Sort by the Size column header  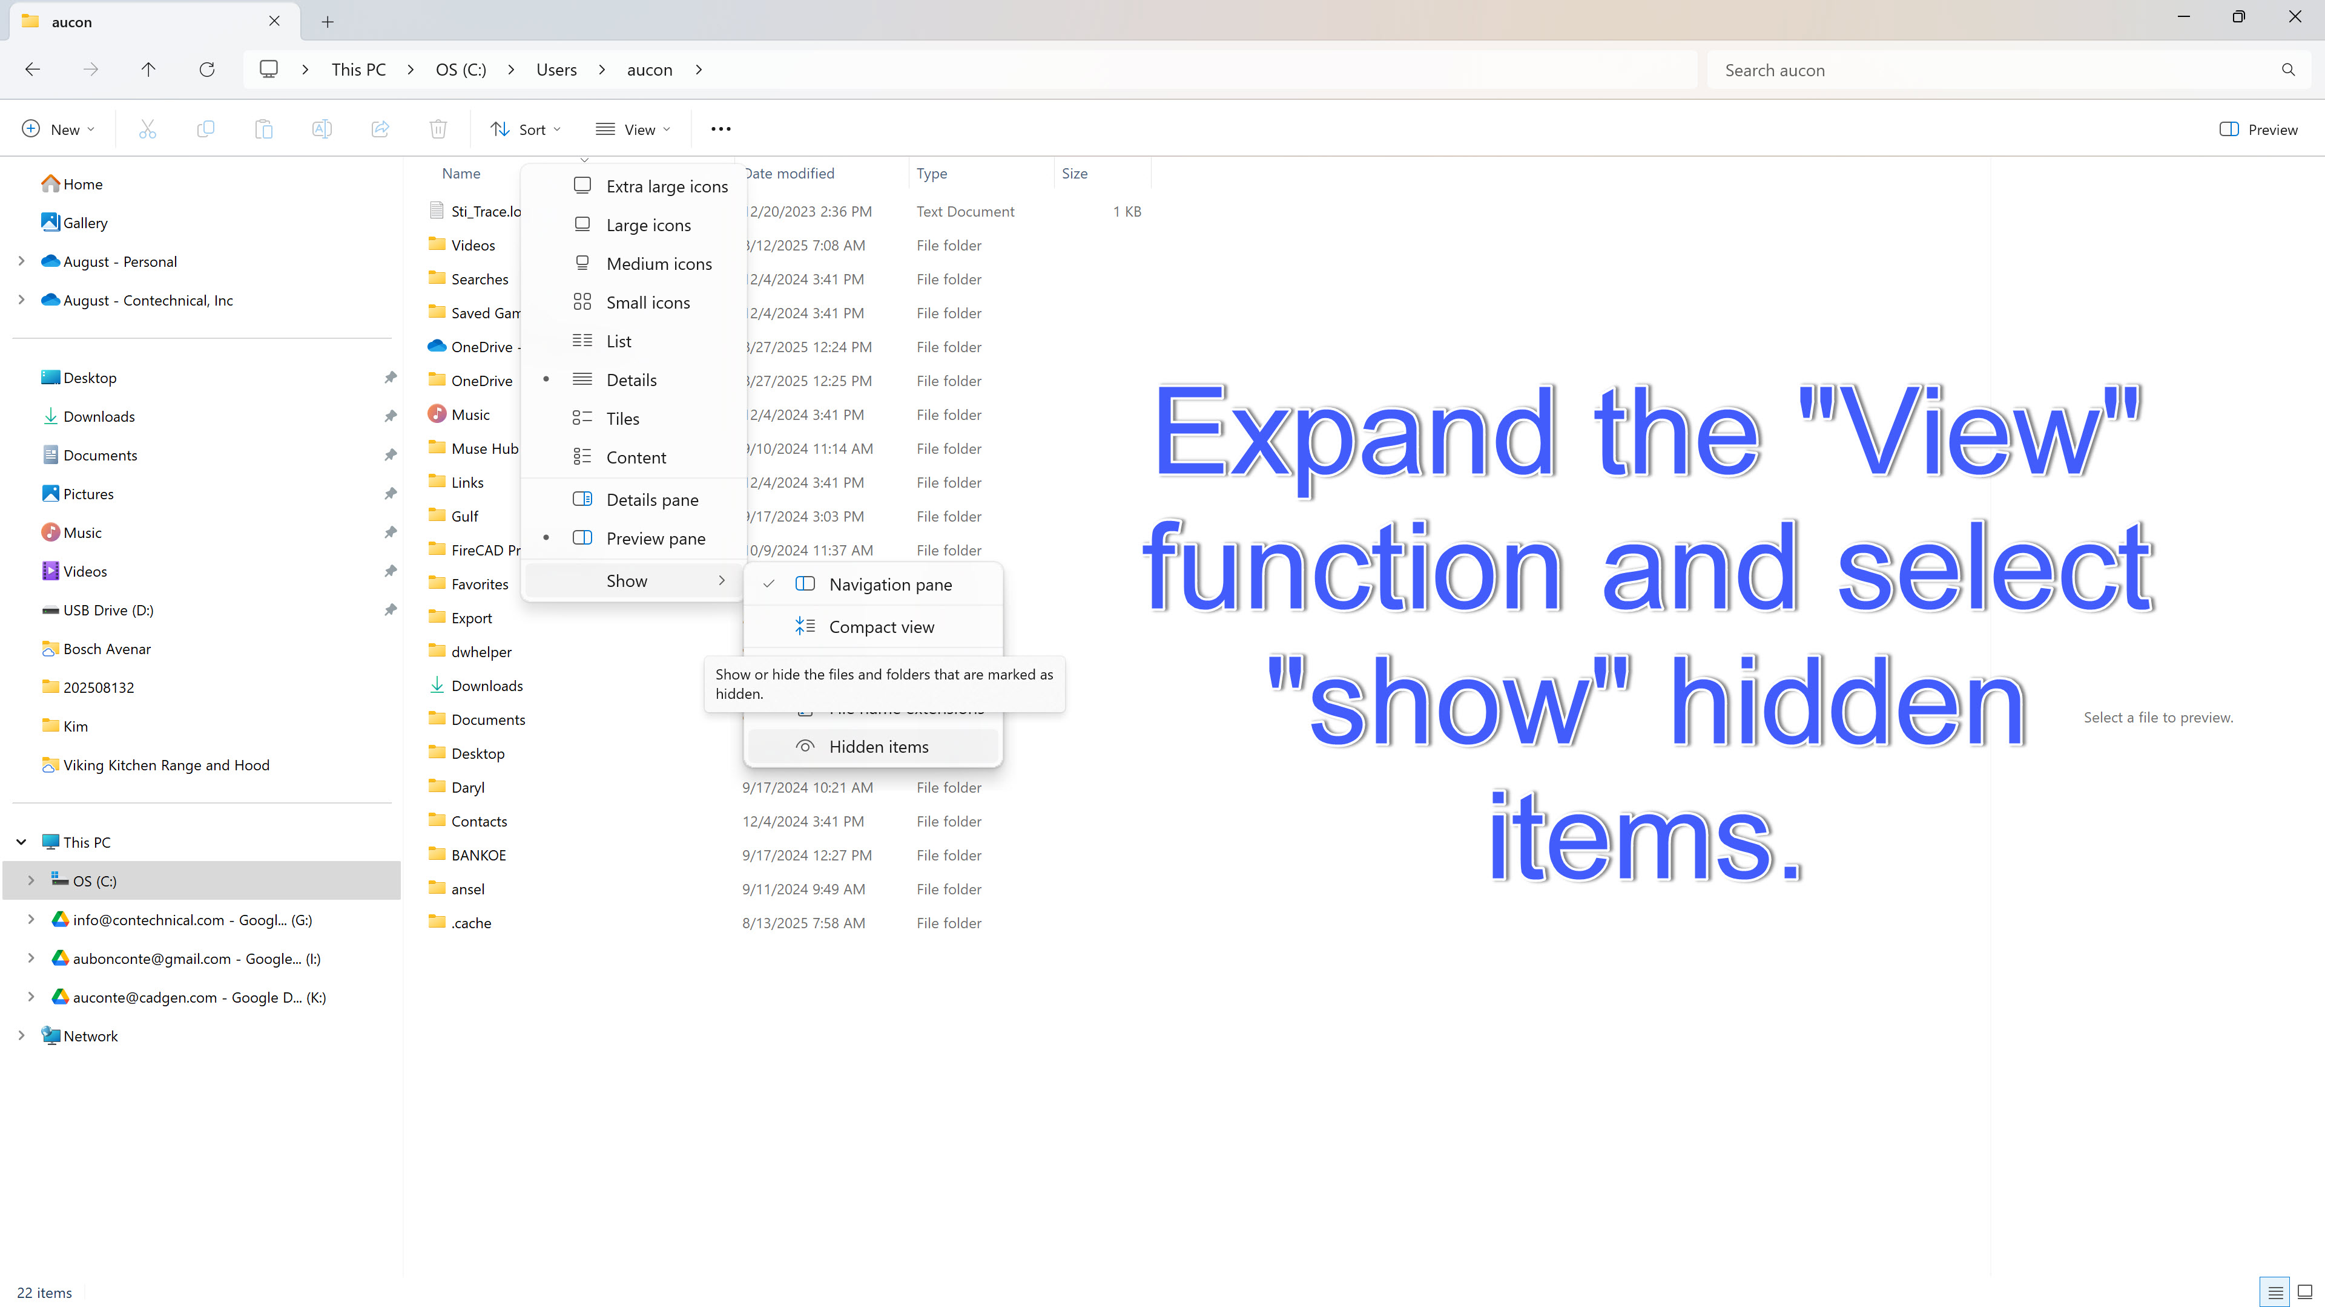(x=1102, y=173)
